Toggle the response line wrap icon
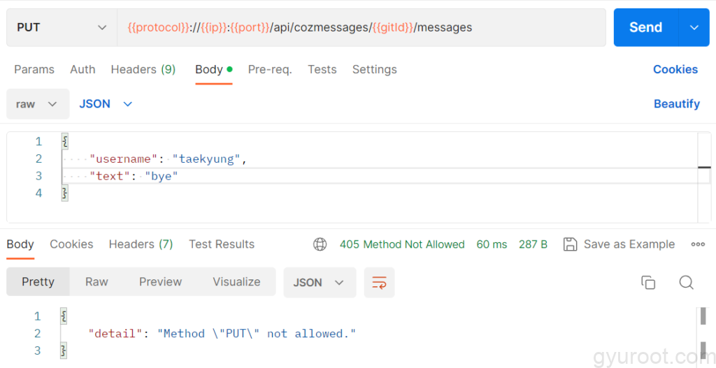716x368 pixels. 379,282
